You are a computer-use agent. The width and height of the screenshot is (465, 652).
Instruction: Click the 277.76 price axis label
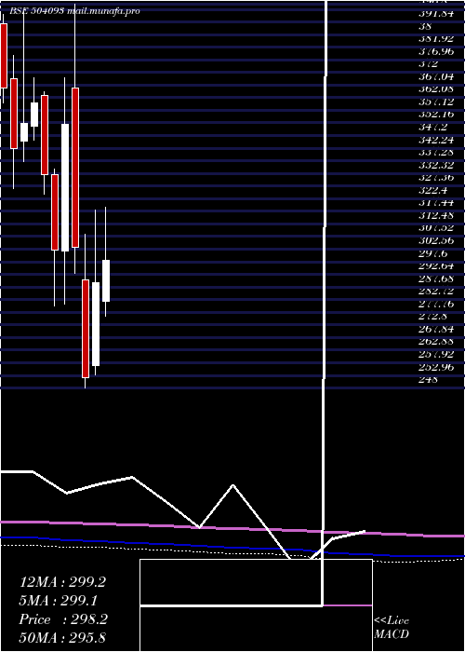436,304
